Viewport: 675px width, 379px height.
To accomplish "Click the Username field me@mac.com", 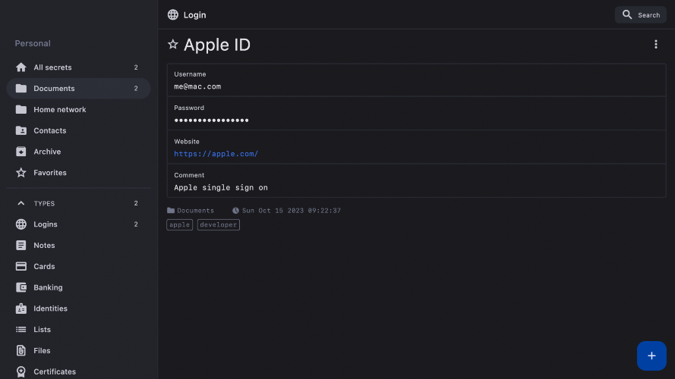I will (416, 80).
